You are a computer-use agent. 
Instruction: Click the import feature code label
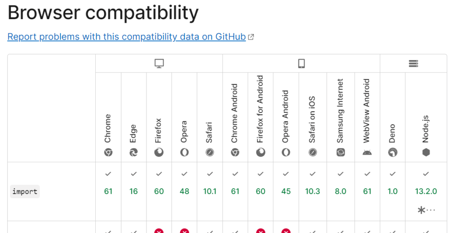pyautogui.click(x=25, y=192)
